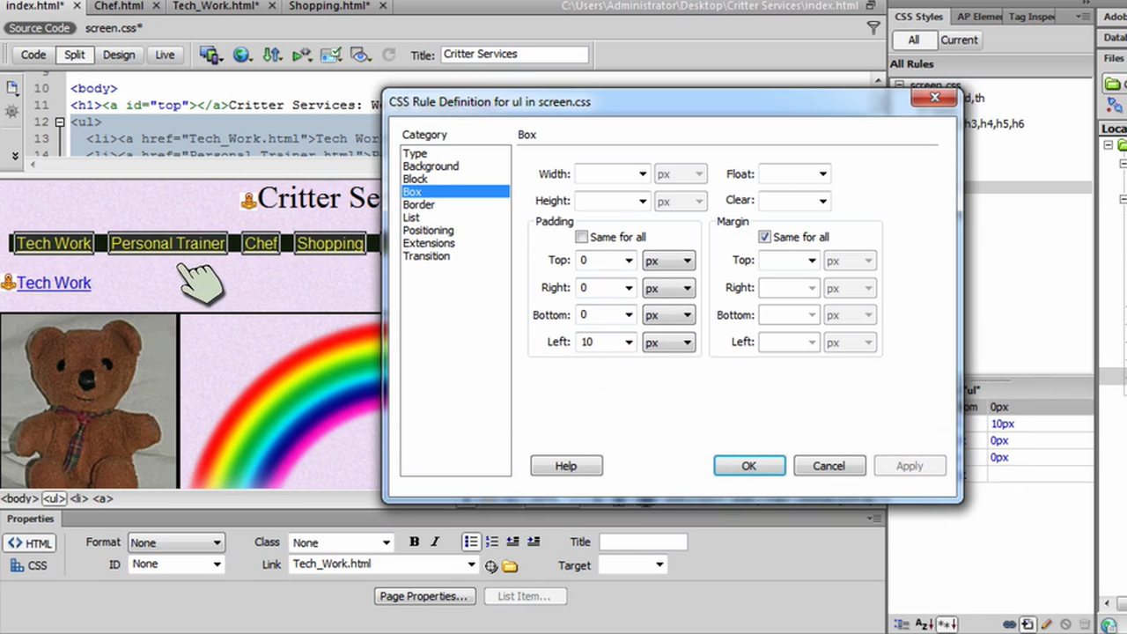Click the File Management up/down arrows icon
Viewport: 1127px width, 634px height.
272,54
